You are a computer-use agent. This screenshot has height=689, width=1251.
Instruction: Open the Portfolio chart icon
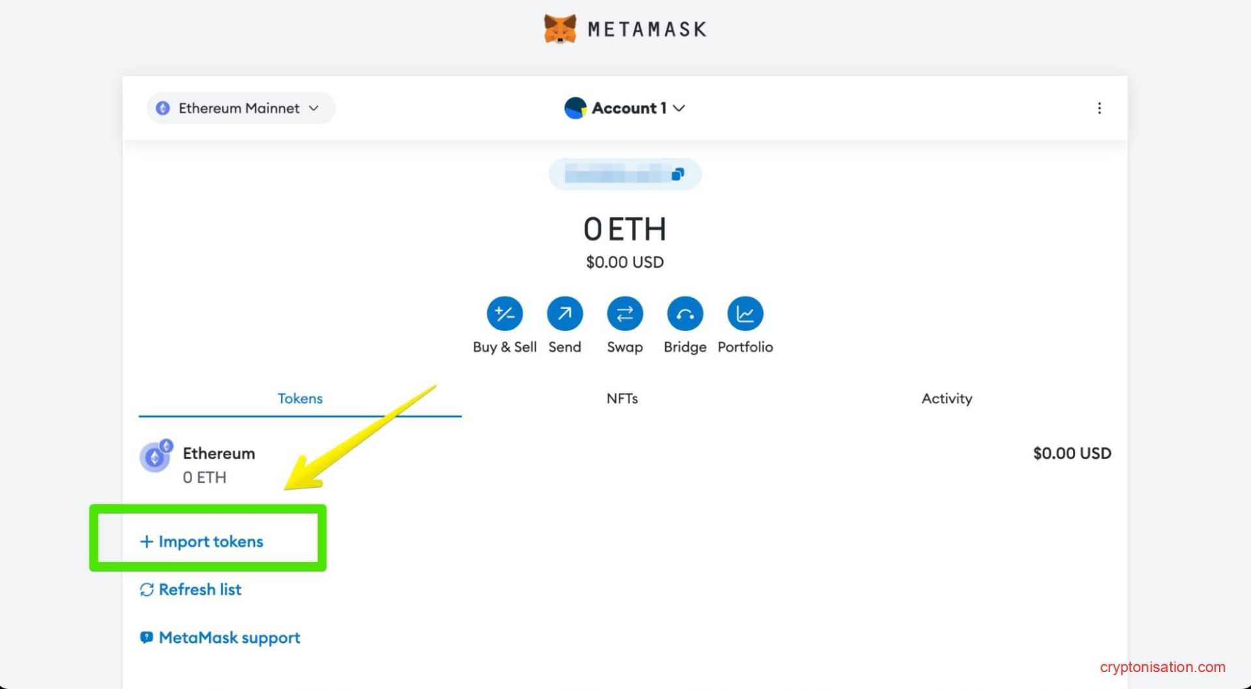pyautogui.click(x=745, y=314)
